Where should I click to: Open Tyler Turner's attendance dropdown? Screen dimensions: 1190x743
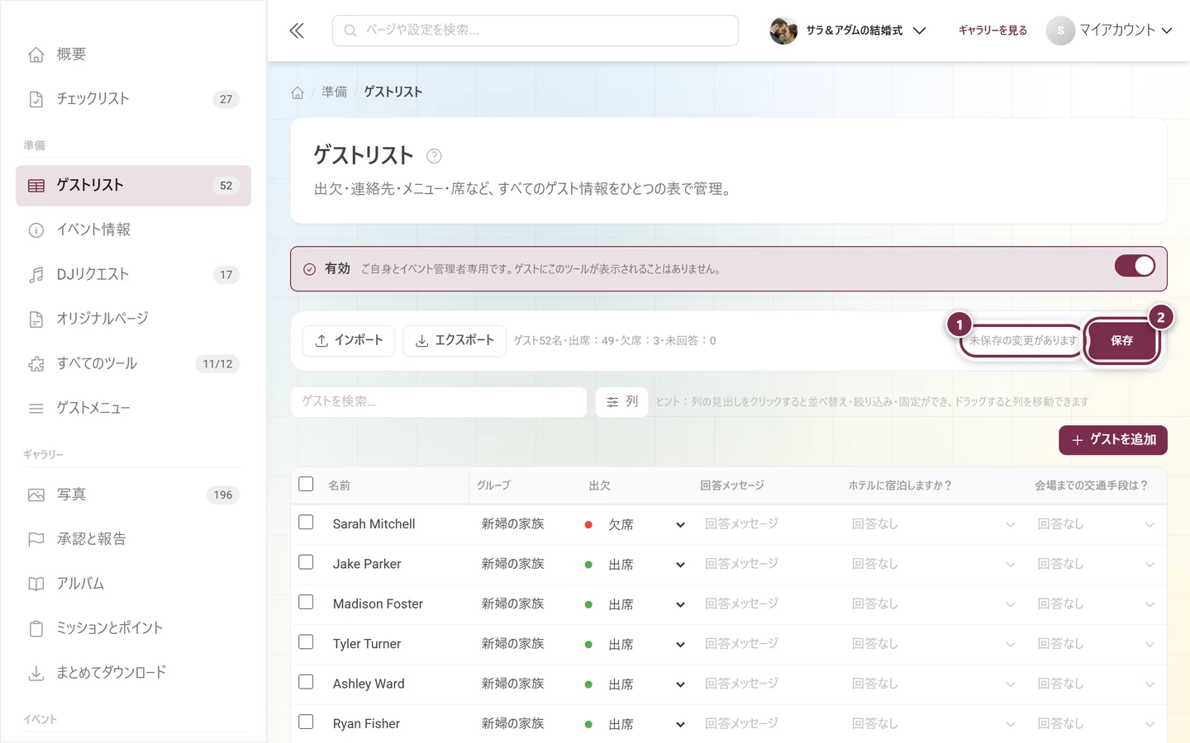click(635, 645)
